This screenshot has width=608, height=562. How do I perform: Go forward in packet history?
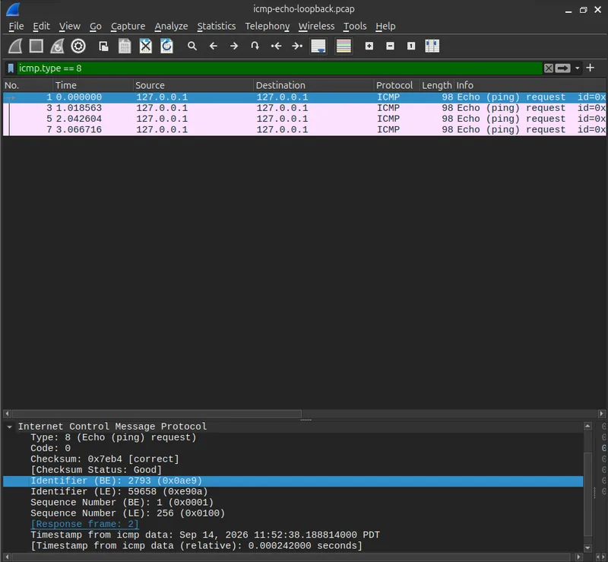coord(234,46)
